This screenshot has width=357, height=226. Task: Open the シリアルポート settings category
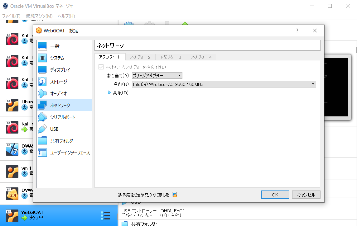[x=65, y=117]
